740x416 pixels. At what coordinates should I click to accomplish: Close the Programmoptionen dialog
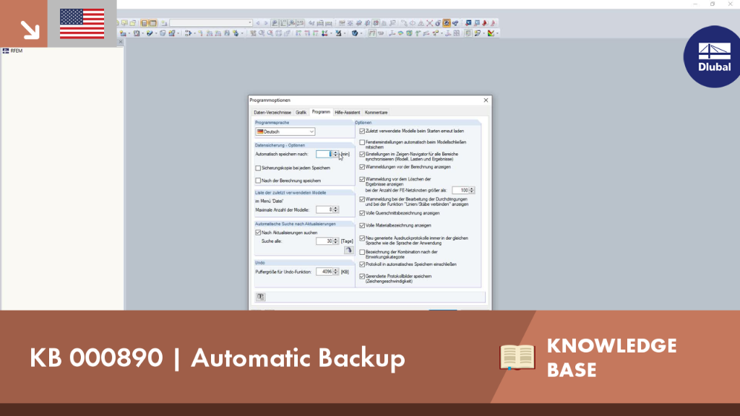(x=486, y=100)
